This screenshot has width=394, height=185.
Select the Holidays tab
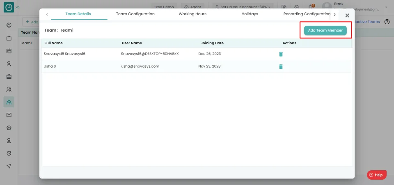tap(250, 14)
